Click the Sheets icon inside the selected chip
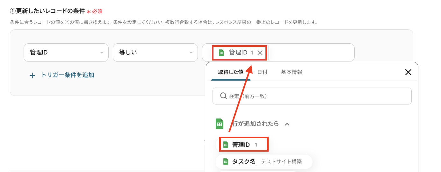 221,53
